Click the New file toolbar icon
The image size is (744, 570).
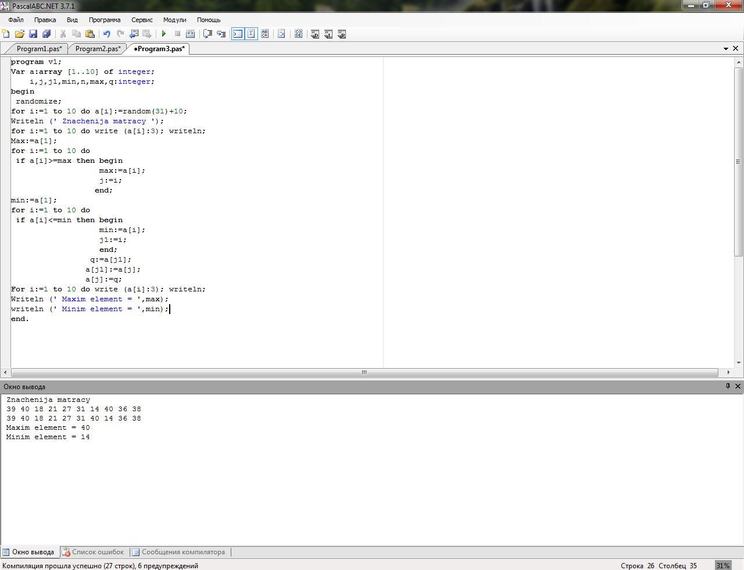[x=6, y=34]
